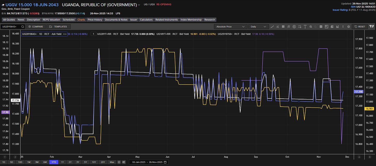Toggle the Y axis button

tap(5, 157)
